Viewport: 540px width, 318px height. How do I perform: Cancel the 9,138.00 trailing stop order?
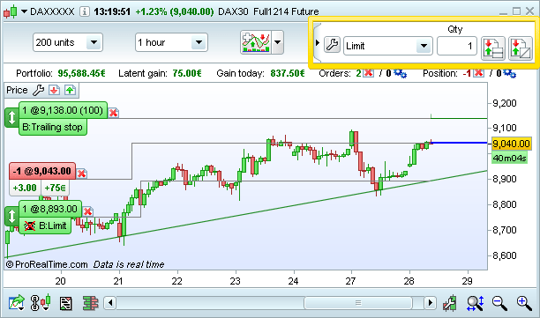click(x=113, y=113)
